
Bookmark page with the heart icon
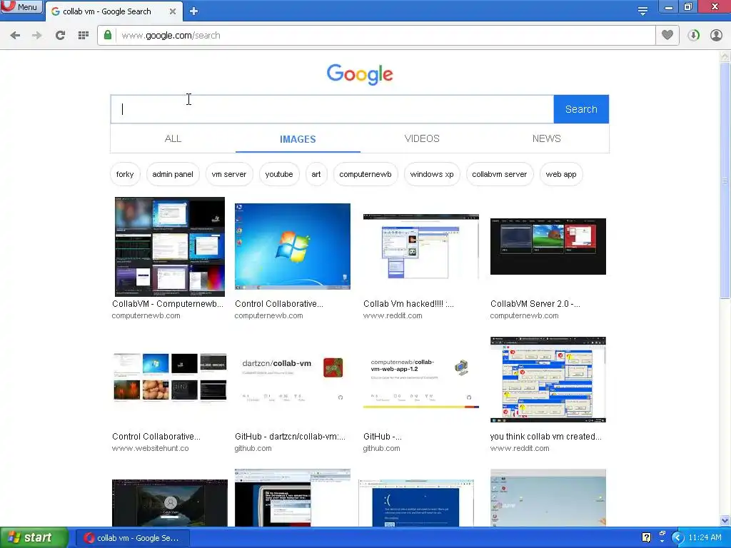[x=667, y=35]
